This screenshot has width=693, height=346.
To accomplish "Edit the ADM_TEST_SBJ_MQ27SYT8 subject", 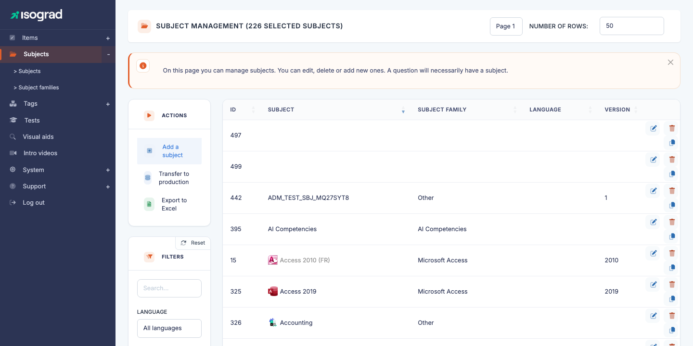I will click(x=653, y=191).
